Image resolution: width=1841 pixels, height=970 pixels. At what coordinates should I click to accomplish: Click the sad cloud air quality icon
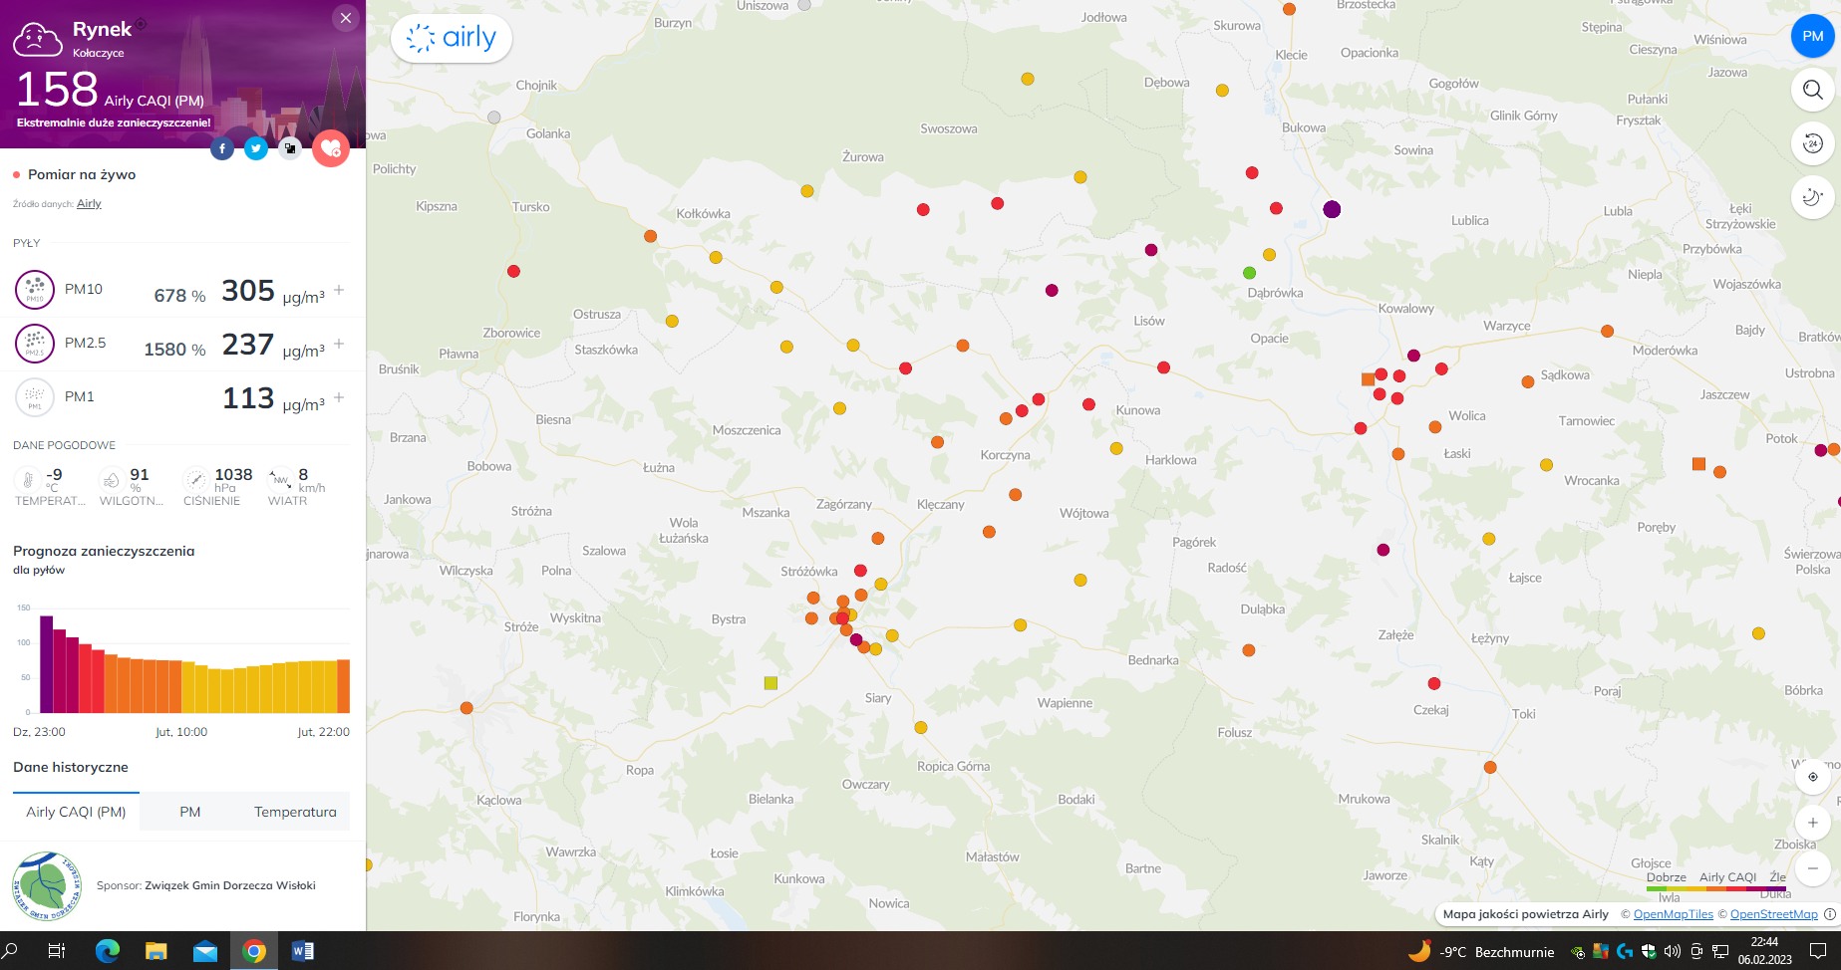(x=38, y=40)
